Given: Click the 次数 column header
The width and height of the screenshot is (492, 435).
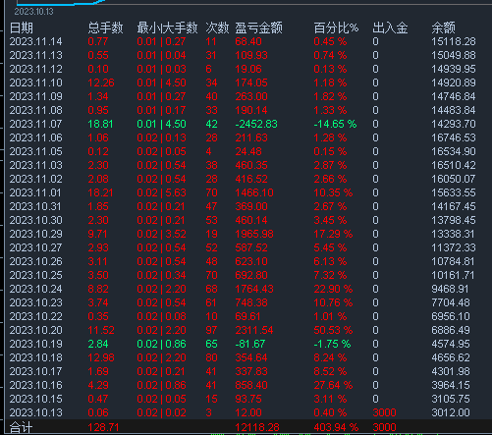Looking at the screenshot, I should [217, 28].
